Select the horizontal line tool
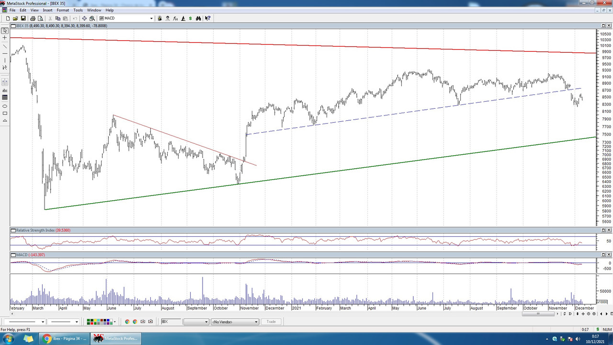This screenshot has width=613, height=345. (x=5, y=54)
